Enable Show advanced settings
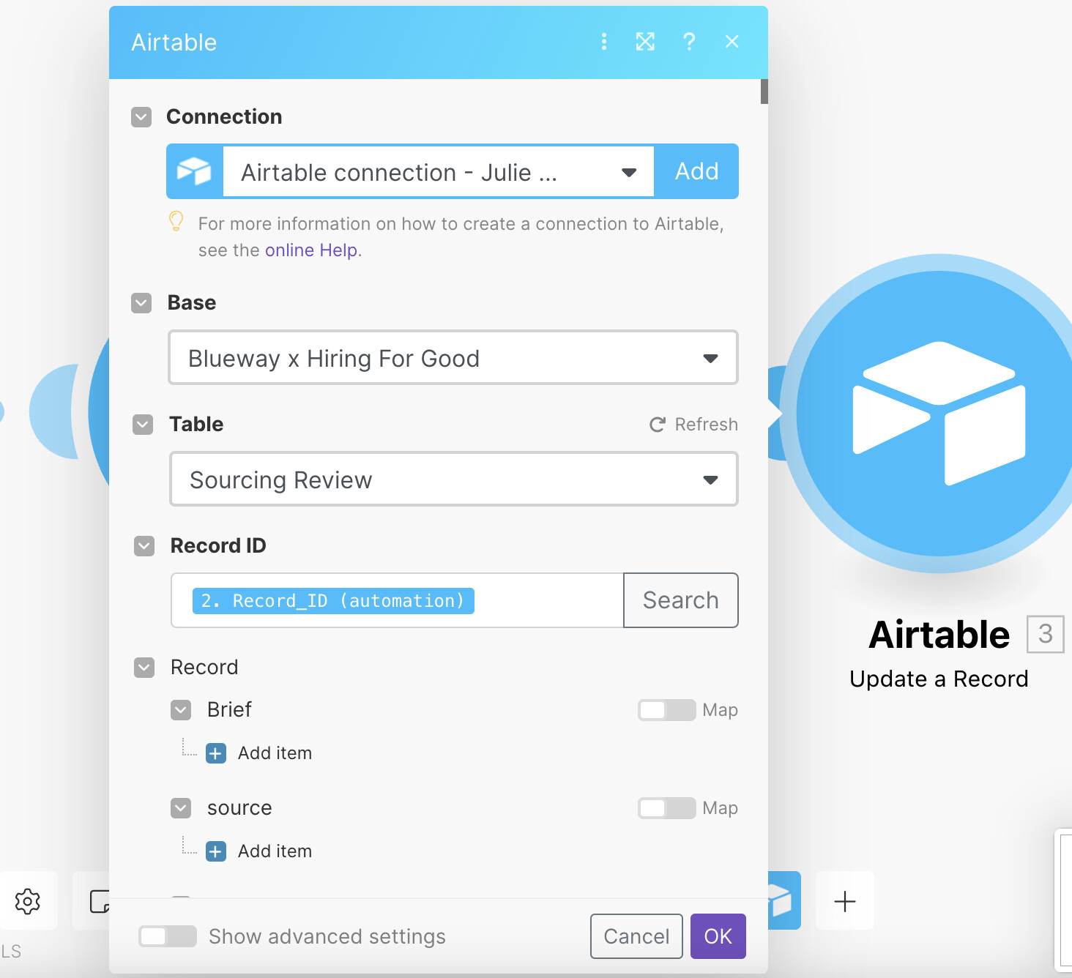Image resolution: width=1072 pixels, height=978 pixels. pos(168,936)
